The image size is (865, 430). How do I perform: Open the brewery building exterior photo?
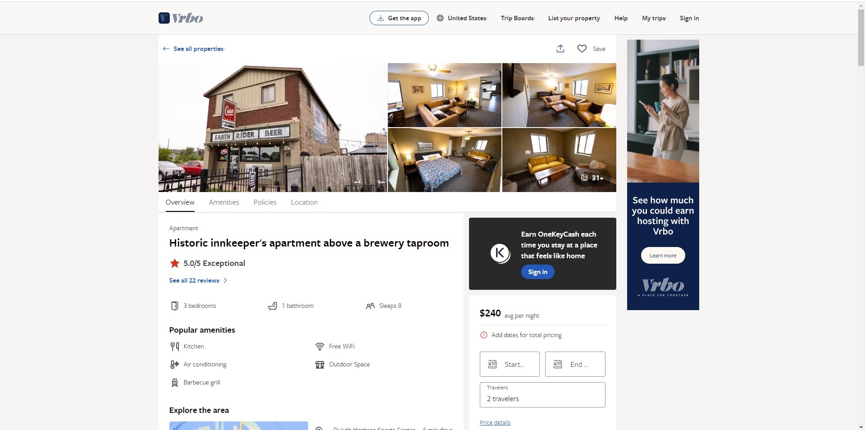273,128
